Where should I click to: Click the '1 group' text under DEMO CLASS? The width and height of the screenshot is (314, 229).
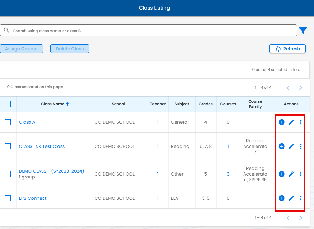[x=27, y=177]
